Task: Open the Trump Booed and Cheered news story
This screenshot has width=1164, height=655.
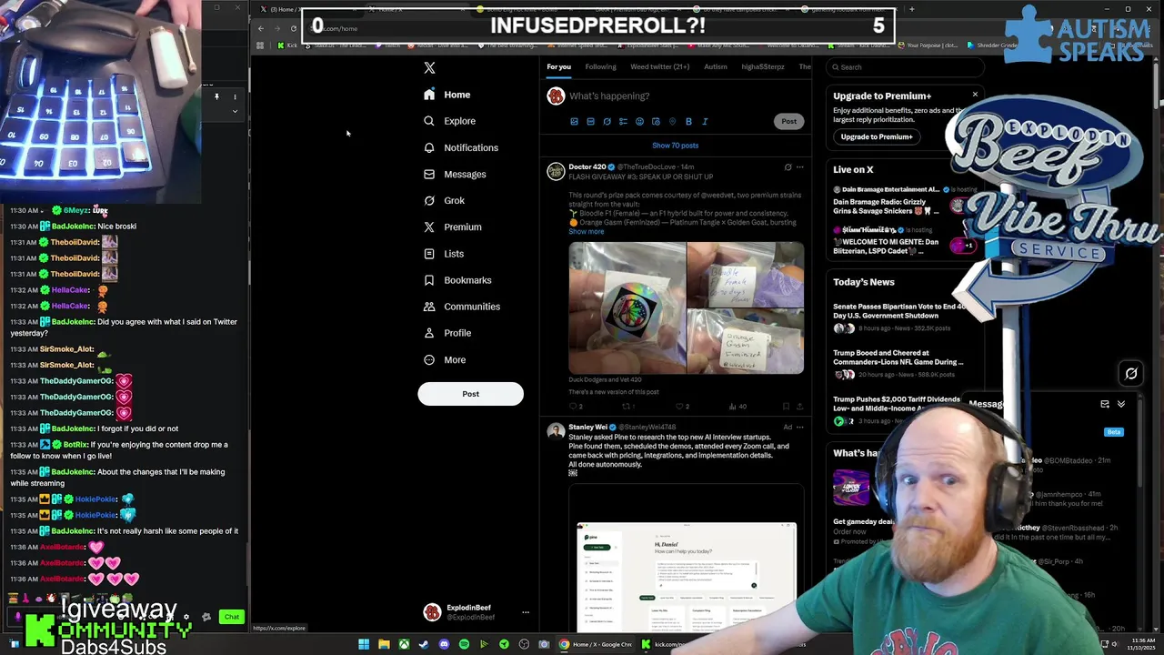Action: click(898, 363)
